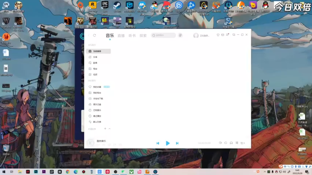The height and width of the screenshot is (175, 312).
Task: Click the music search box
Action: [163, 35]
